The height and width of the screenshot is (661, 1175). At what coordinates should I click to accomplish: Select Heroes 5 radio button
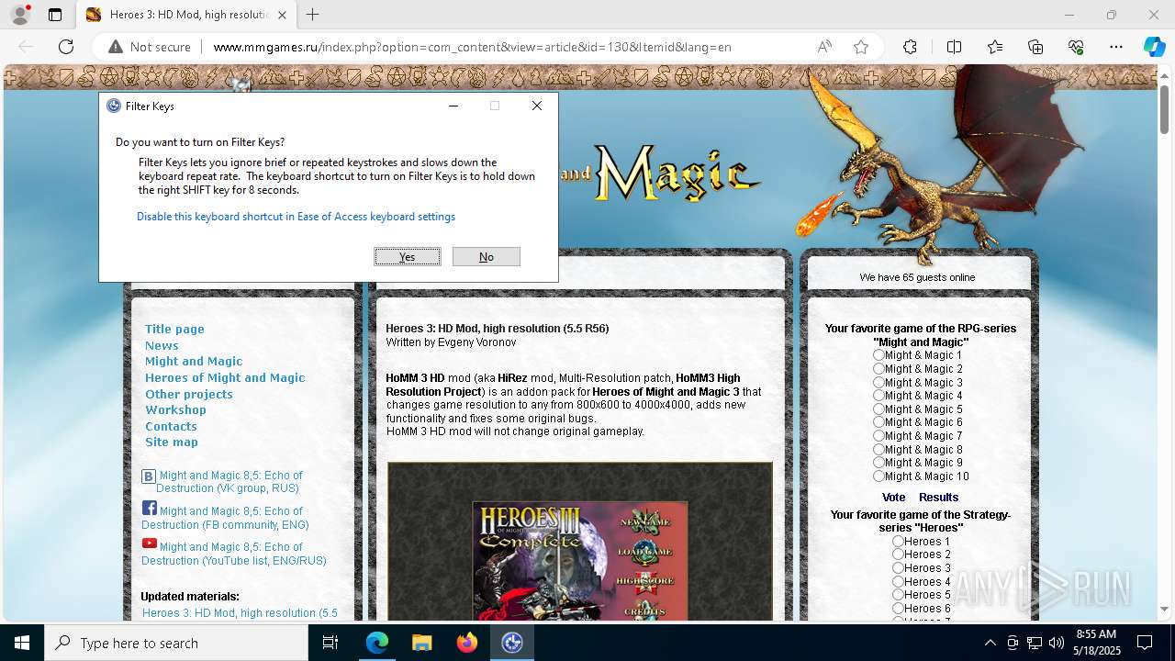pyautogui.click(x=898, y=594)
